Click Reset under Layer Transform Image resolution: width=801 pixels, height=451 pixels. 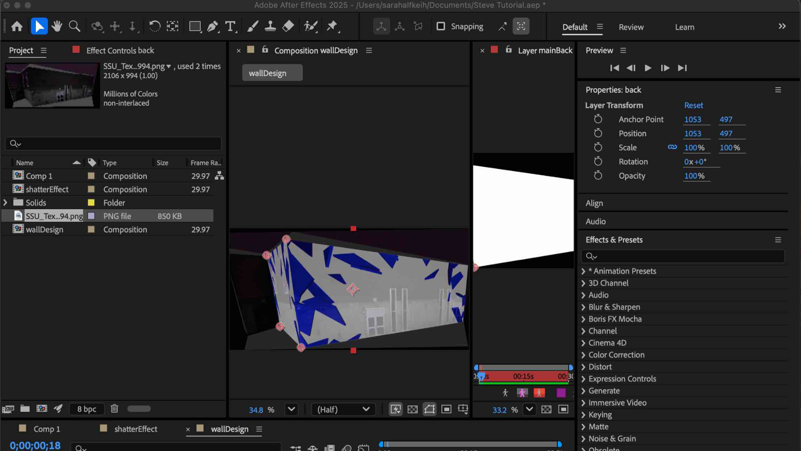click(x=693, y=105)
